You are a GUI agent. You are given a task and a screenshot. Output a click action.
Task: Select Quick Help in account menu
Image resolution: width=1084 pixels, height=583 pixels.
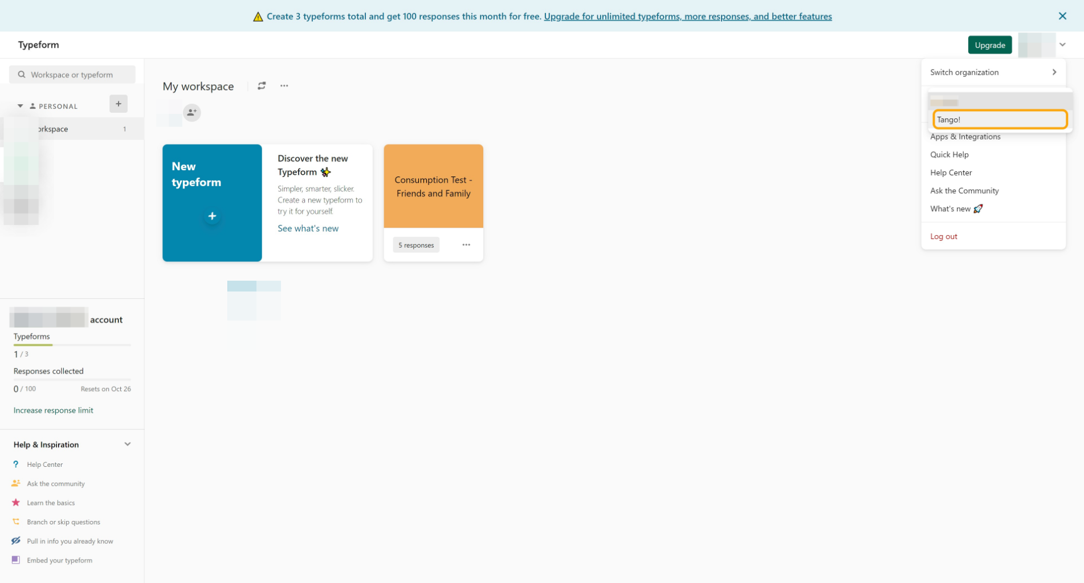click(x=949, y=155)
